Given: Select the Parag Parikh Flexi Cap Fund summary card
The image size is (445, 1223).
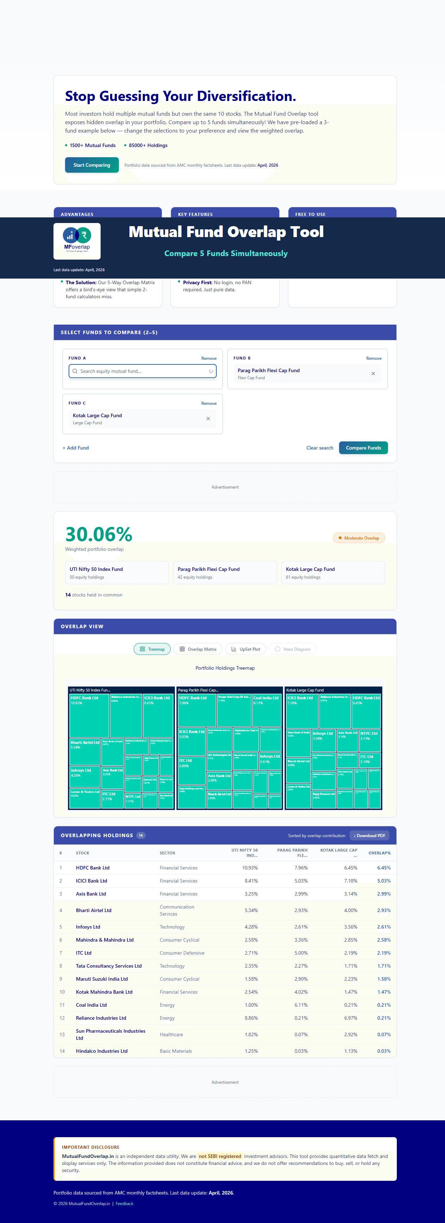Looking at the screenshot, I should pos(225,573).
